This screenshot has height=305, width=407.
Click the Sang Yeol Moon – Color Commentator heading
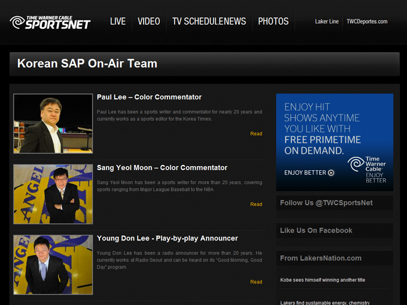[x=162, y=168]
